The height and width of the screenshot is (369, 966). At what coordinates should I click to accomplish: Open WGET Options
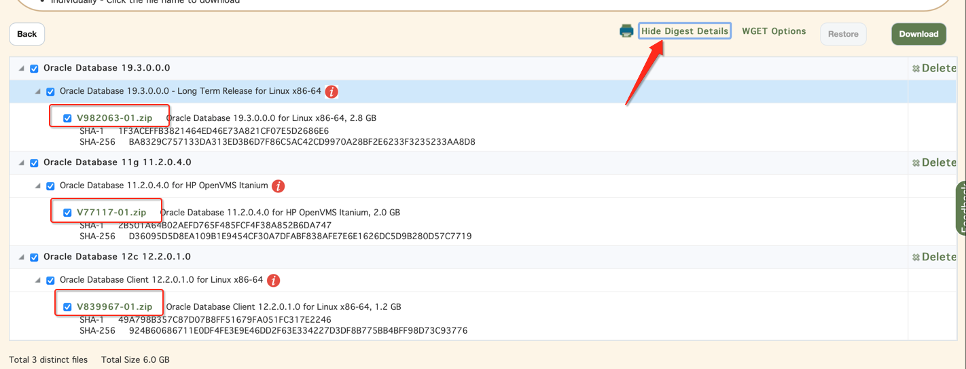coord(774,31)
